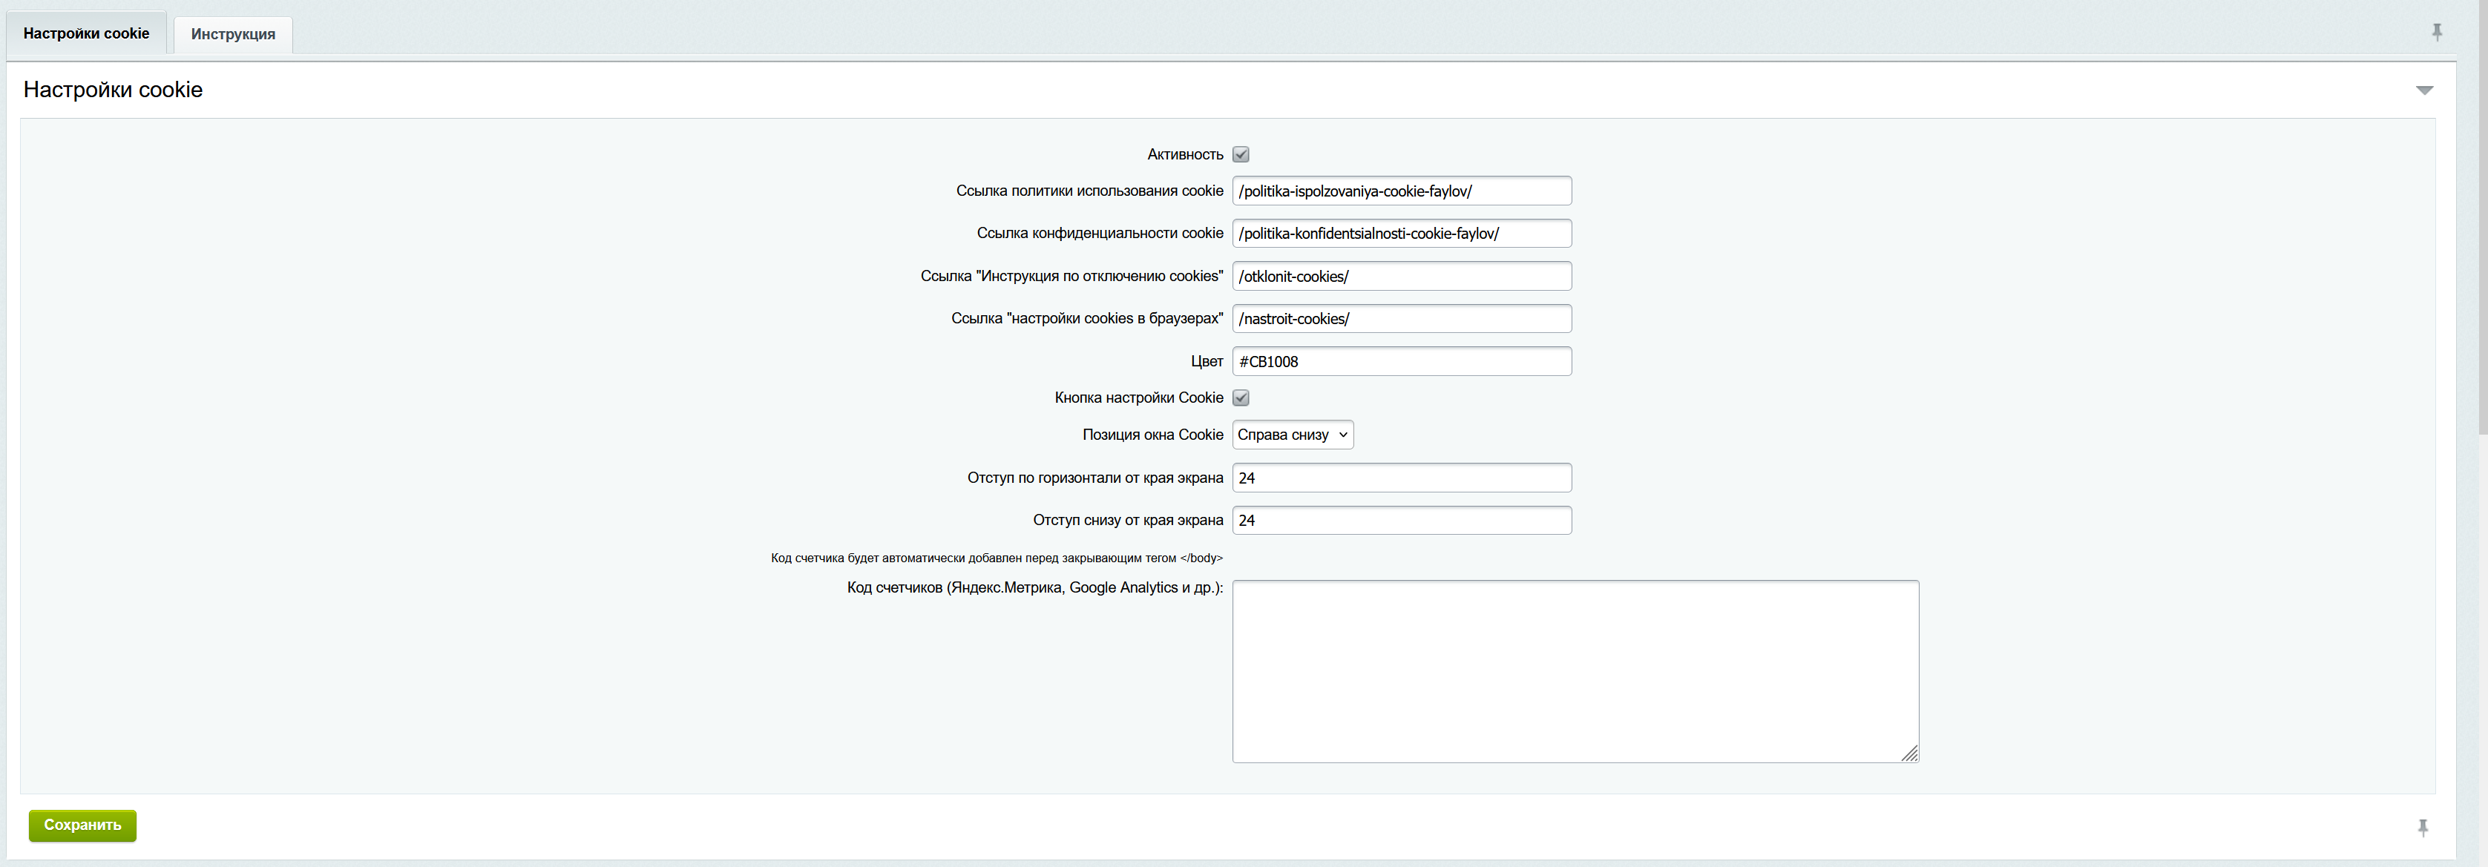Click the Настройки cookie section heading

tap(113, 90)
